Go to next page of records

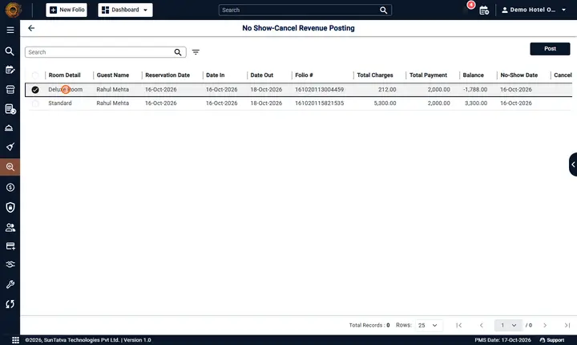tap(545, 325)
